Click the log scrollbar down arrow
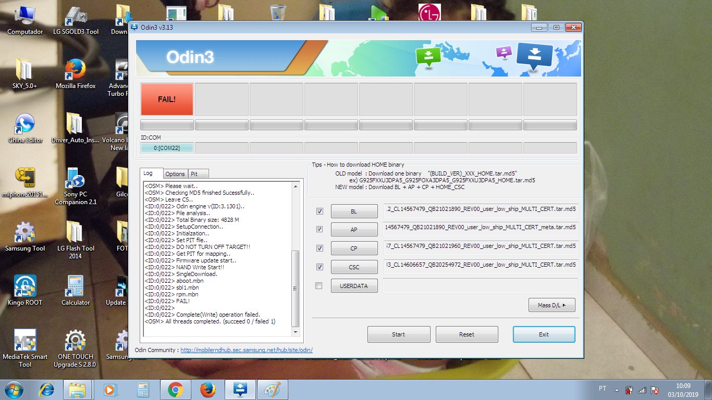Viewport: 712px width, 400px height. click(296, 332)
